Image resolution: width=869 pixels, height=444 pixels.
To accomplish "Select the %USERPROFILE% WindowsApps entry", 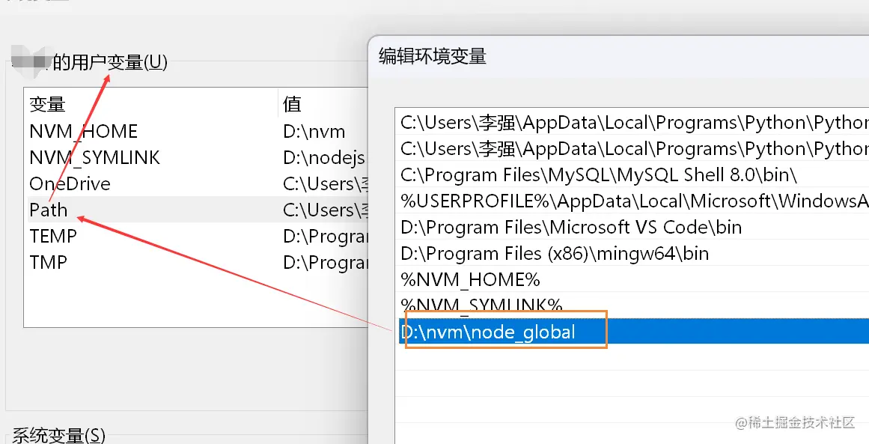I will [x=633, y=201].
